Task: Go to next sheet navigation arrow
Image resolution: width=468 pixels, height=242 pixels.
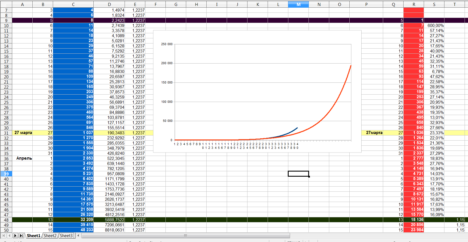Action: [15, 235]
